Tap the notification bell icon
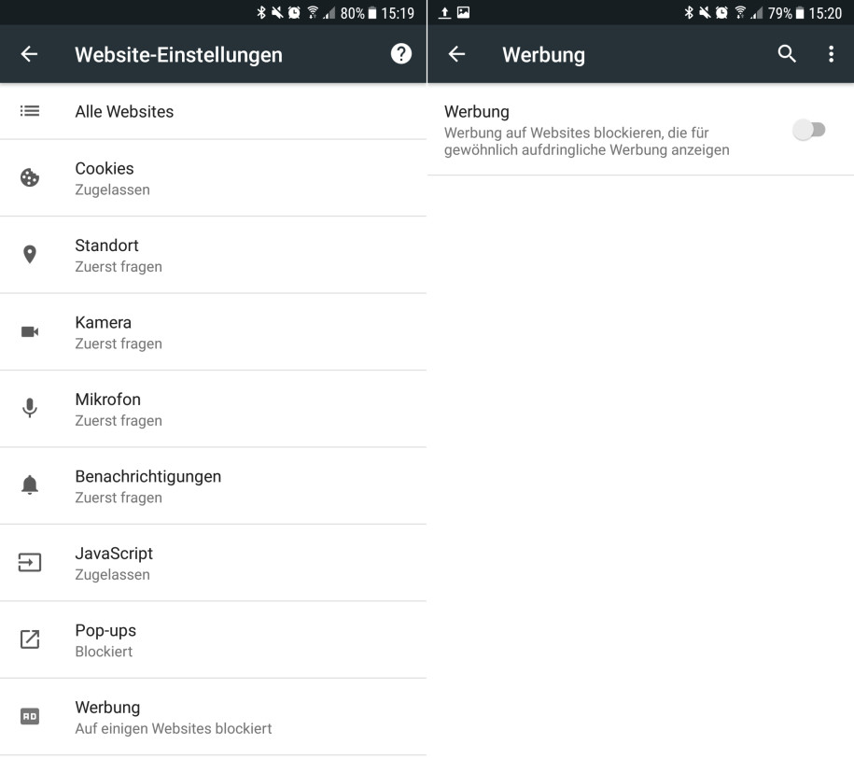 [30, 485]
